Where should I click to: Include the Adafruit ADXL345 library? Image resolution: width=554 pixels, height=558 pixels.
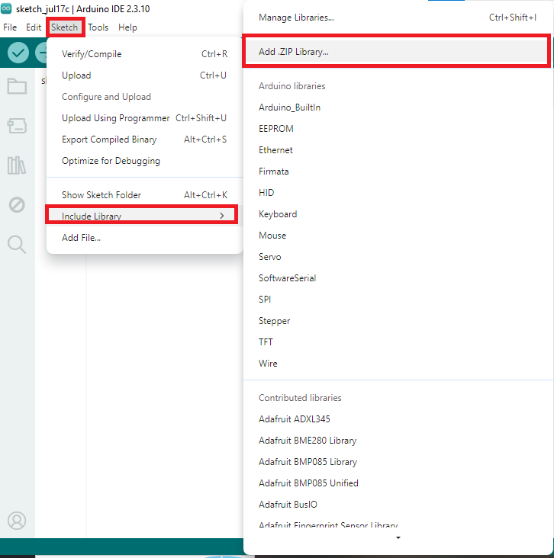tap(398, 419)
